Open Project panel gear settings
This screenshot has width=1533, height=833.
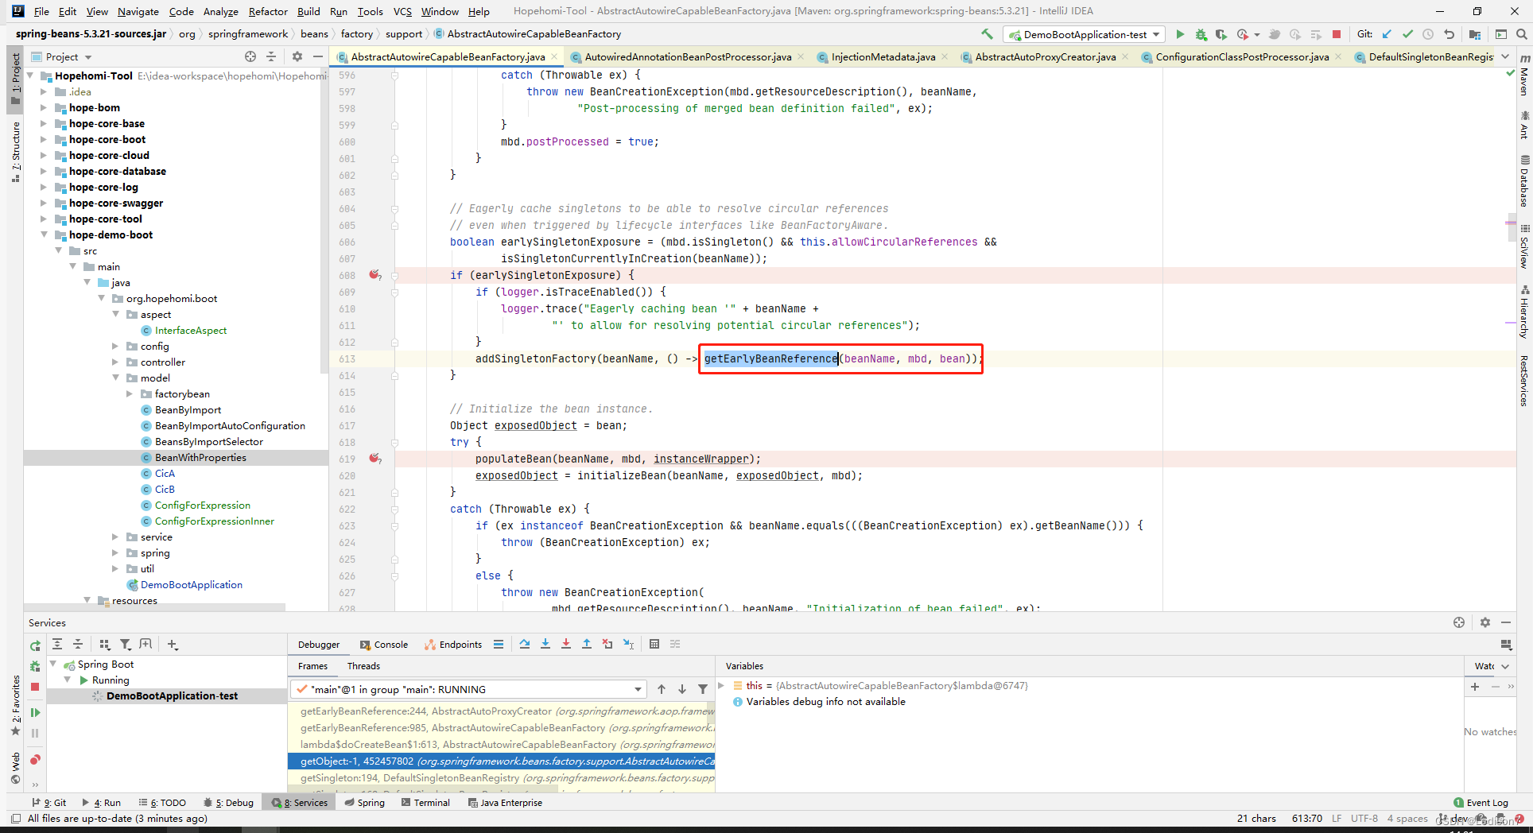[297, 56]
